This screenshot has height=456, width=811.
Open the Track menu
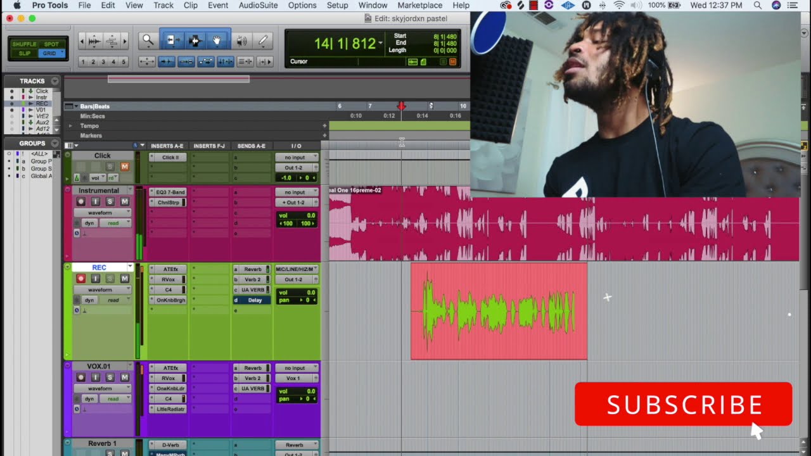163,5
